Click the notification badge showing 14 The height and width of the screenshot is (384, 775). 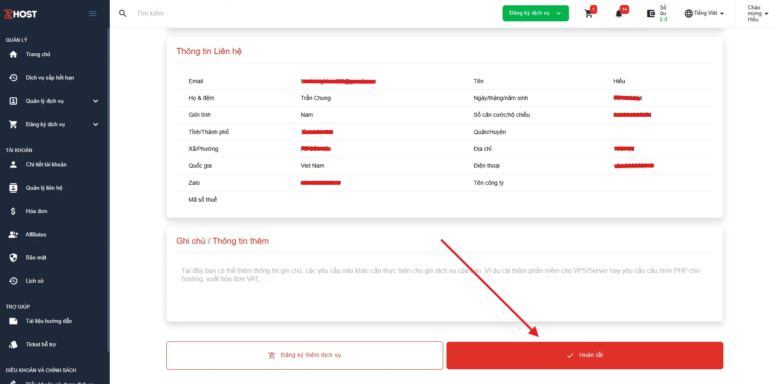(624, 9)
